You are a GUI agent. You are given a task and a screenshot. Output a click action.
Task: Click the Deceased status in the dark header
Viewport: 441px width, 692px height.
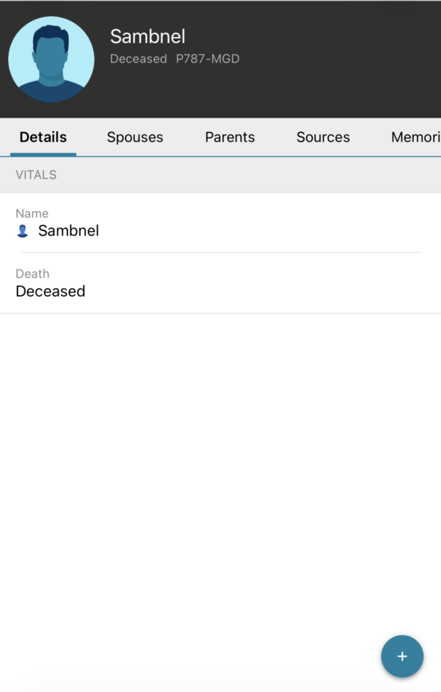point(138,59)
